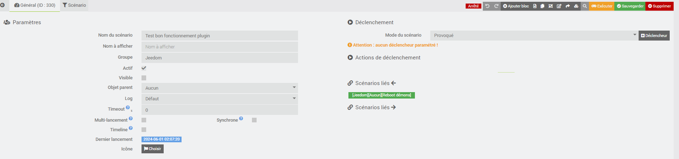The width and height of the screenshot is (679, 159).
Task: Click the redo arrow icon
Action: click(x=496, y=6)
